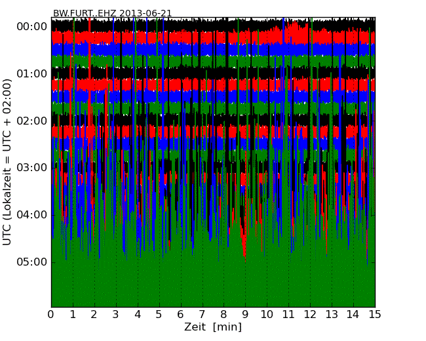Click the x-axis tick label 8
The height and width of the screenshot is (341, 426).
[x=223, y=315]
